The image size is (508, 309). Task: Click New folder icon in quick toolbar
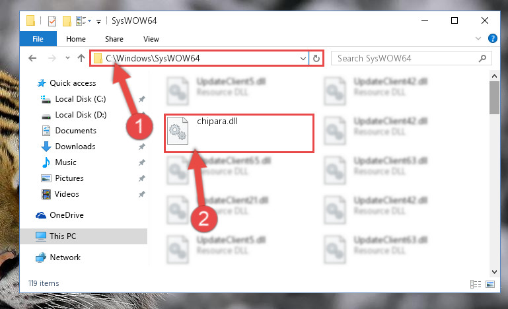(x=67, y=21)
